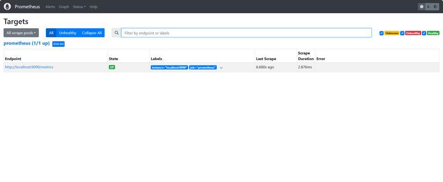Click the Prometheus flame logo icon
This screenshot has width=443, height=182.
click(x=7, y=6)
